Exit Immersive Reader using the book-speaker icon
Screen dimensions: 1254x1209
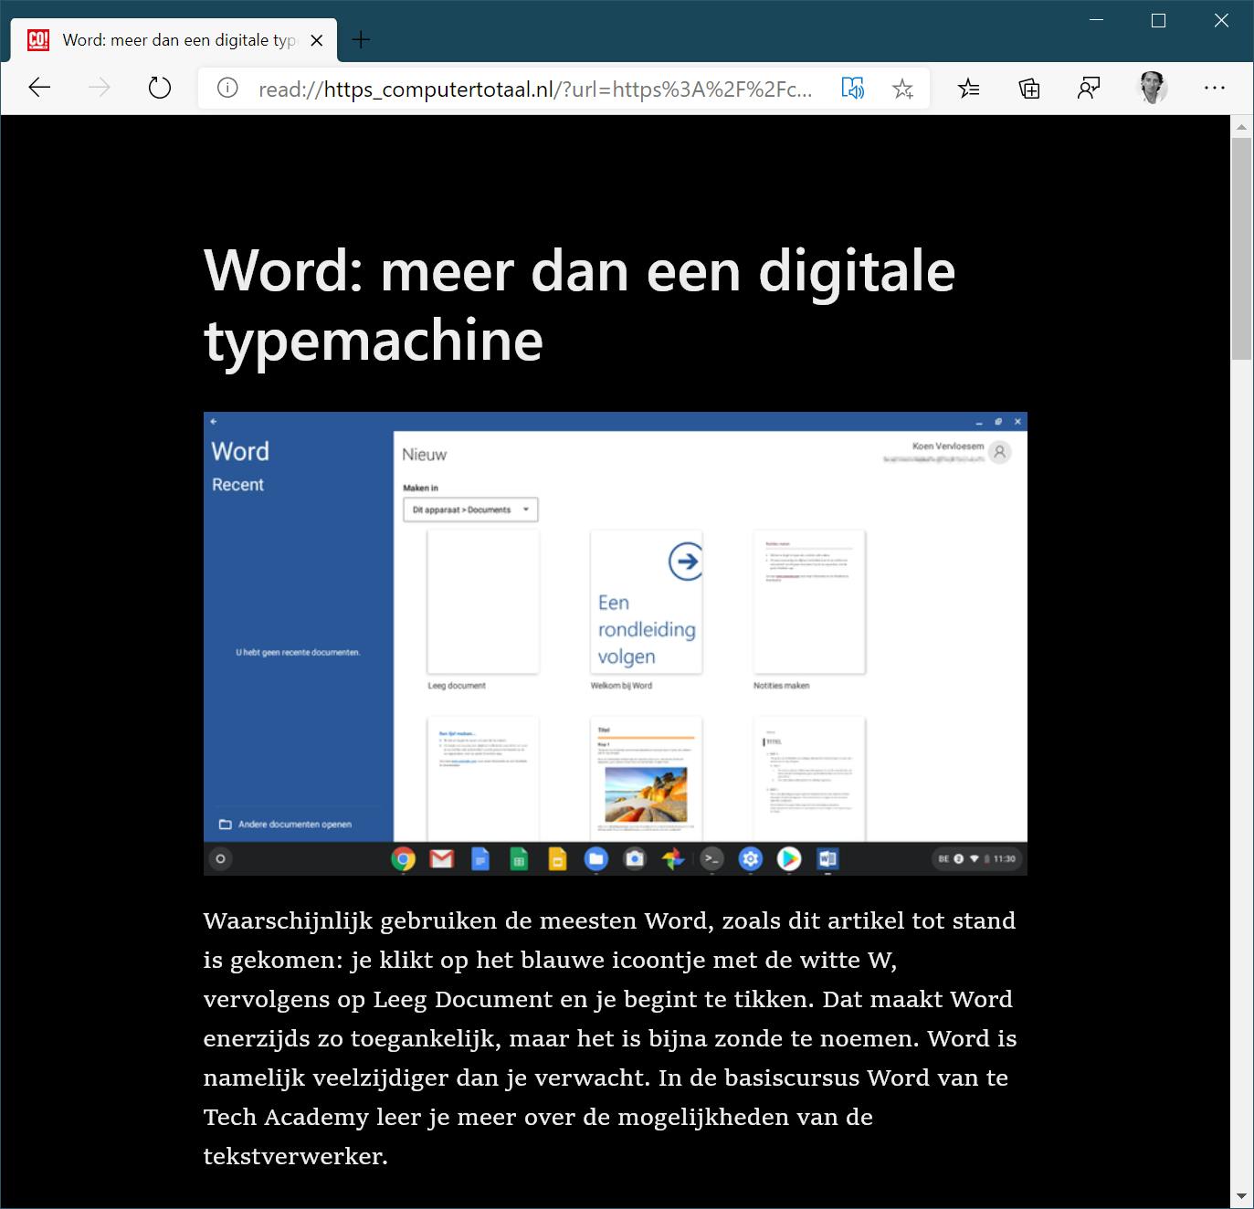point(852,88)
